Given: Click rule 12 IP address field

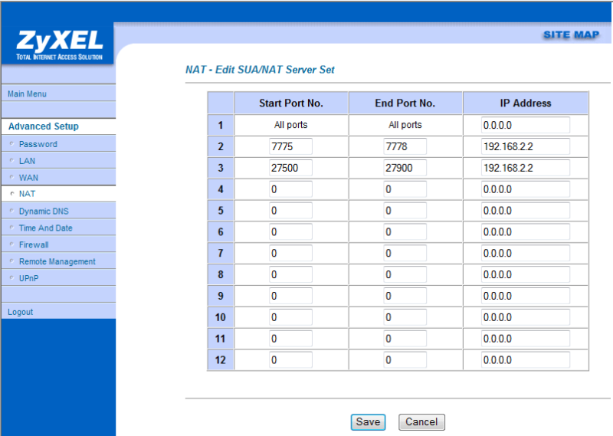Looking at the screenshot, I should tap(525, 360).
